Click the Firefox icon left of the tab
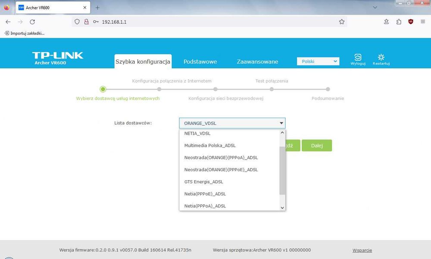431x259 pixels. click(x=7, y=8)
